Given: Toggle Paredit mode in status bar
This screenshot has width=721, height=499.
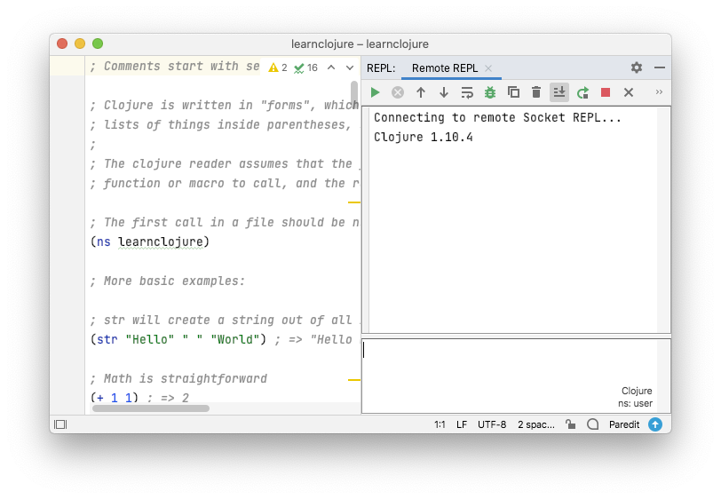Looking at the screenshot, I should (624, 424).
